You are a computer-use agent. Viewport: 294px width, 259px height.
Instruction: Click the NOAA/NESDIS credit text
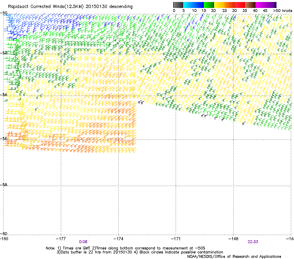234,257
